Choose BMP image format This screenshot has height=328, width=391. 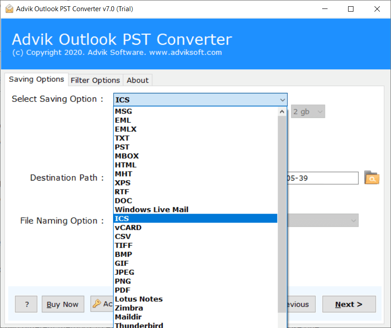point(196,254)
